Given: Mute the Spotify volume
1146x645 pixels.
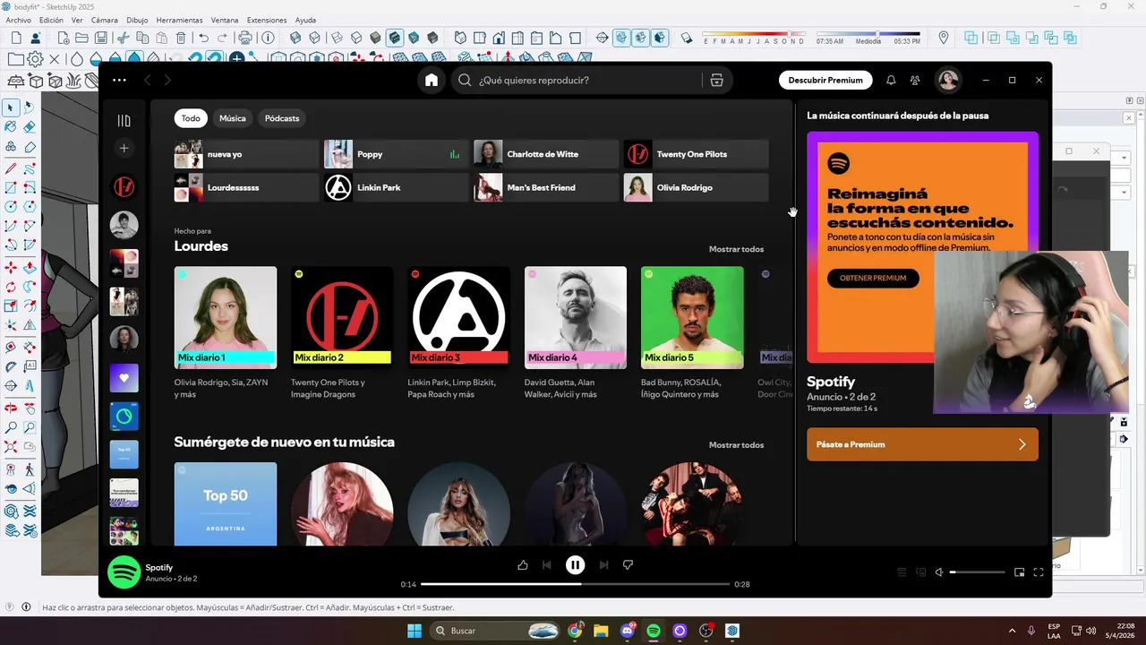Looking at the screenshot, I should coord(939,572).
